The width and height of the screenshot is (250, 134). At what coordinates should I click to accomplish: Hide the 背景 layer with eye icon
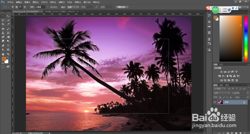coord(215,102)
